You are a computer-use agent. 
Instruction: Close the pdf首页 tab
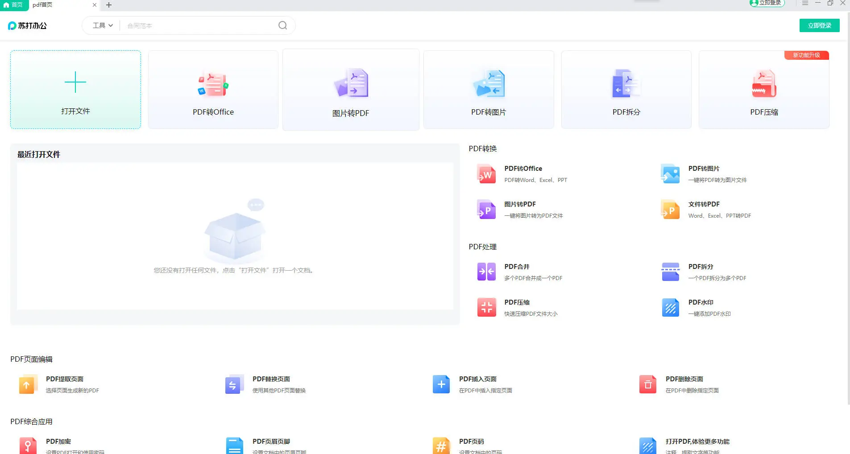(x=95, y=5)
